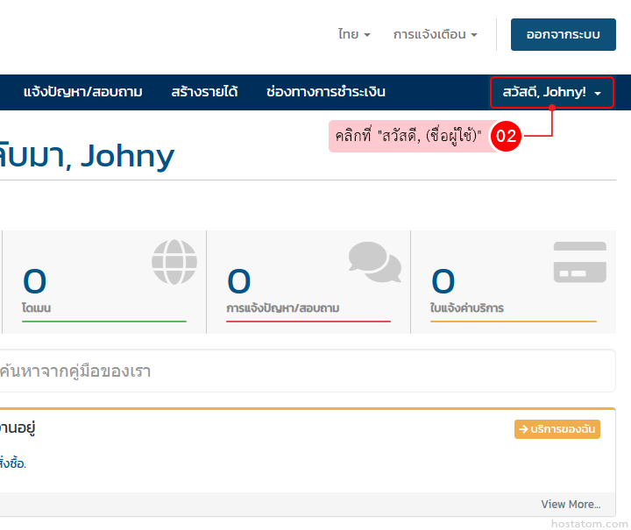
Task: Click the credit card icon in the invoices tile
Action: [579, 262]
